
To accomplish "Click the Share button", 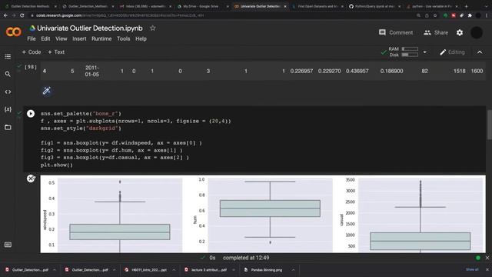I will coord(436,32).
